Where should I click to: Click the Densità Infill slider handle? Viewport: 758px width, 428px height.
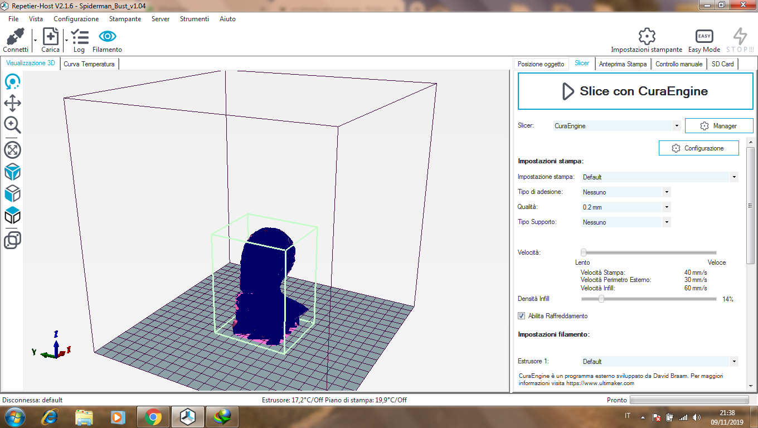click(601, 299)
